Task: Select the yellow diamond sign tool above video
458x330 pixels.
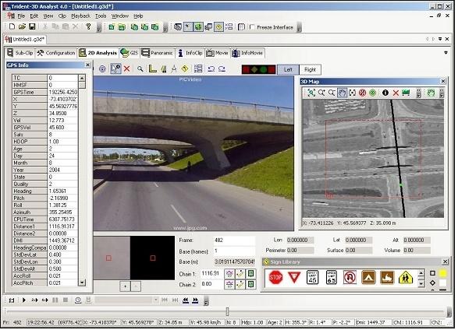Action: 185,68
